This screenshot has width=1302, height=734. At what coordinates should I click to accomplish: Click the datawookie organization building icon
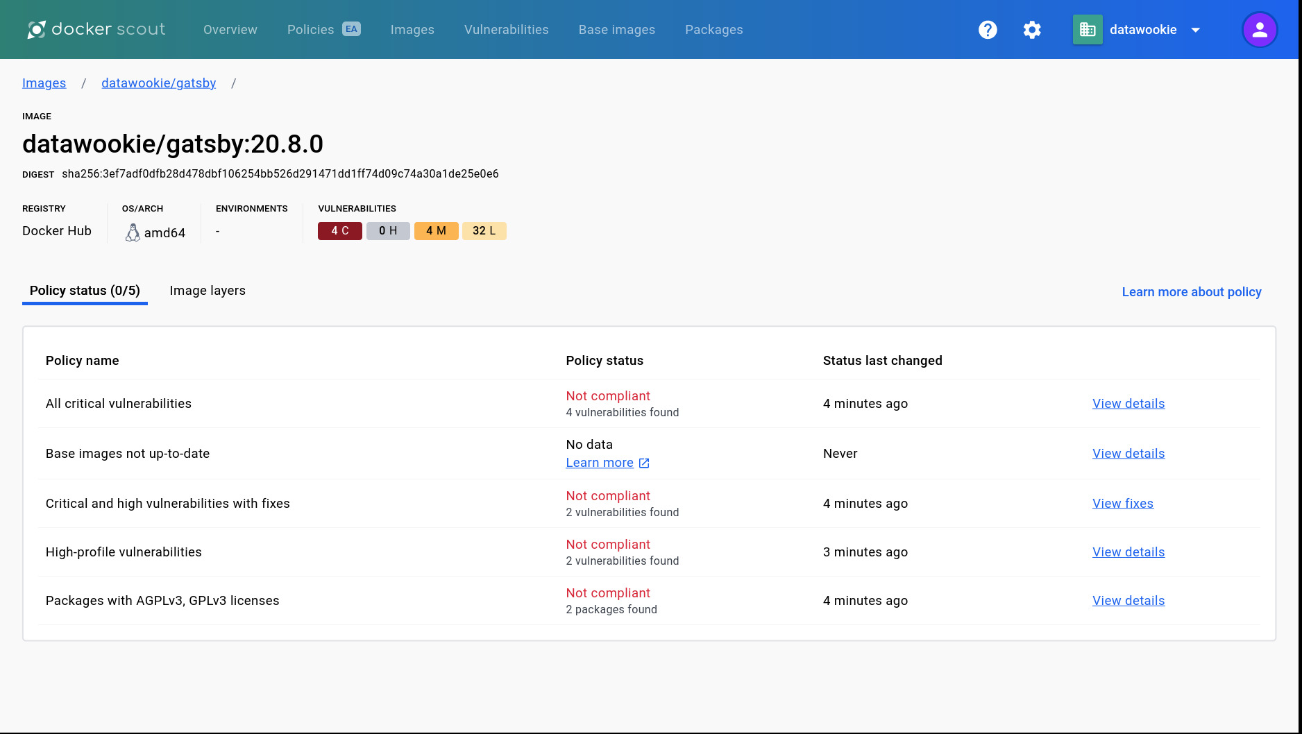coord(1088,30)
